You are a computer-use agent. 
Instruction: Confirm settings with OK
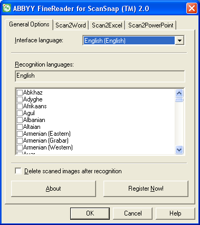(90, 213)
